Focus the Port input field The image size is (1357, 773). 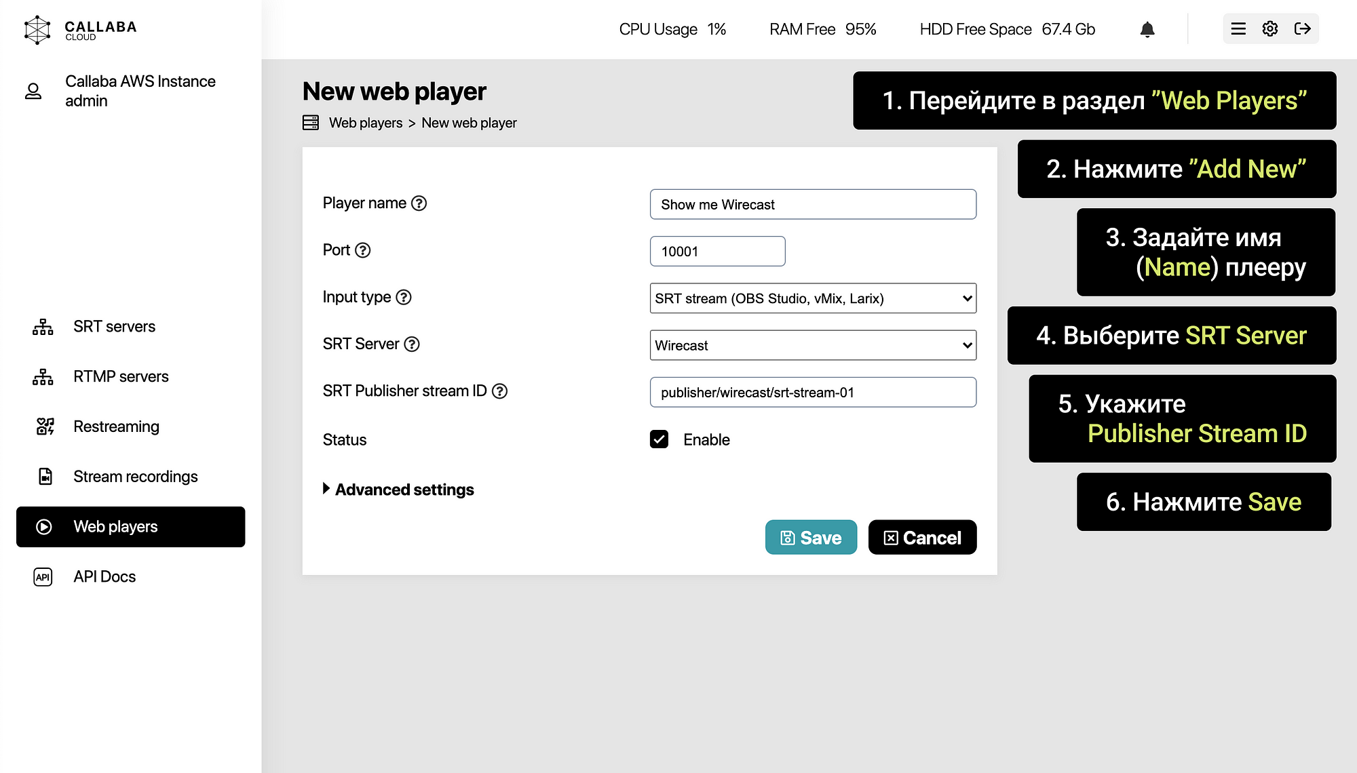(x=717, y=252)
